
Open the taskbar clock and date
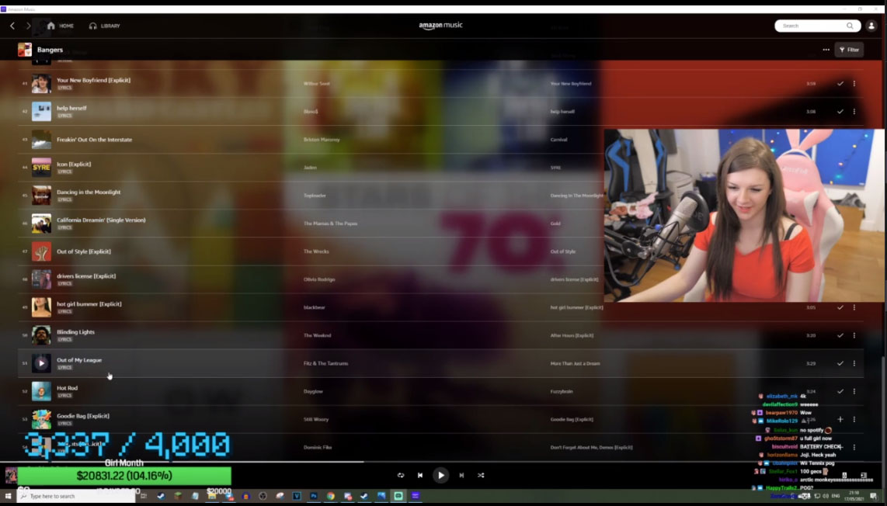[854, 496]
